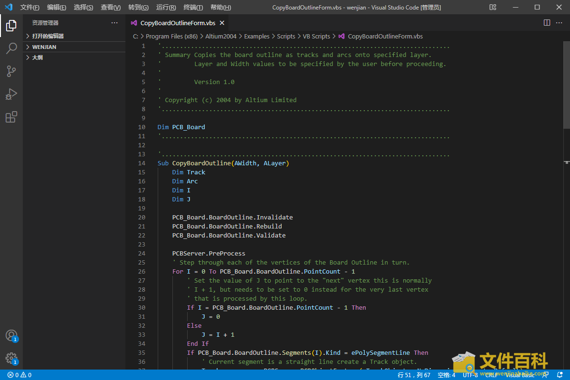The width and height of the screenshot is (570, 380).
Task: Click line number 14 in gutter
Action: (142, 163)
